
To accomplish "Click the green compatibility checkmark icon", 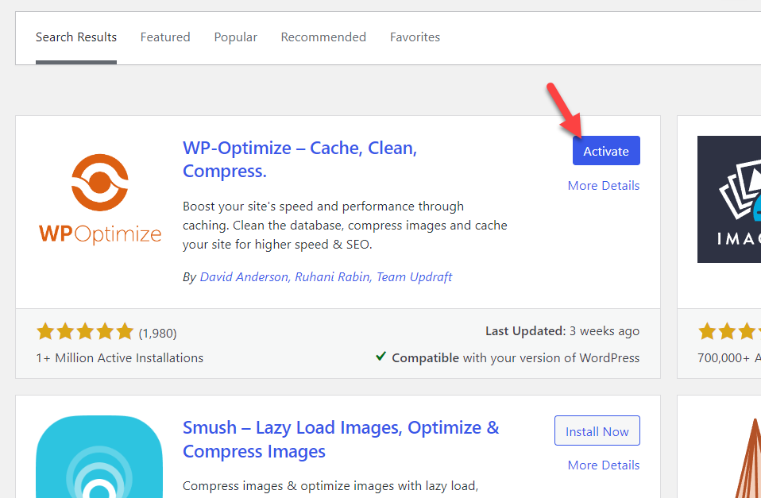I will tap(381, 357).
